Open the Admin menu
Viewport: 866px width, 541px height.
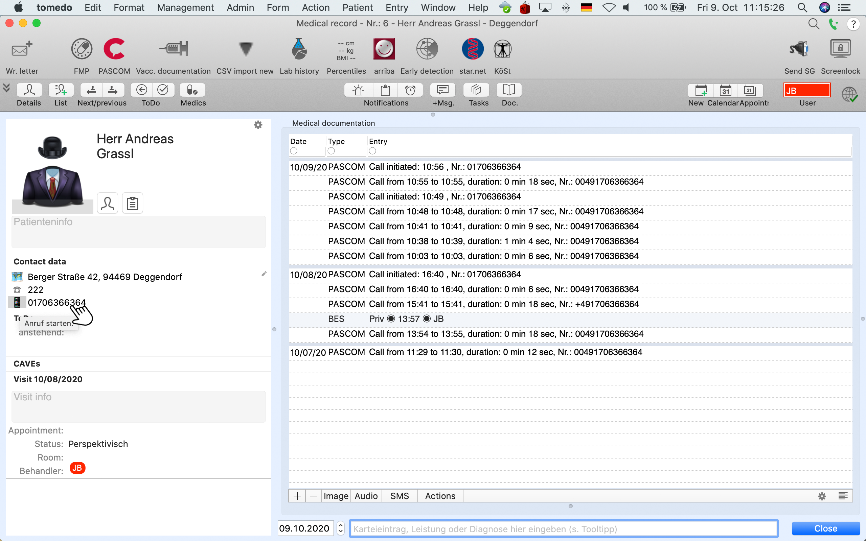[240, 7]
